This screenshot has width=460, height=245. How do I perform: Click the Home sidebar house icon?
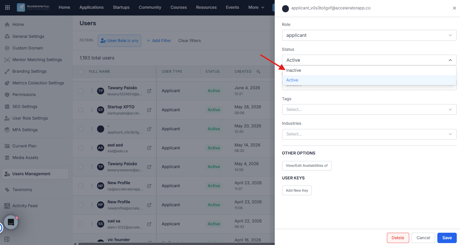[7, 25]
